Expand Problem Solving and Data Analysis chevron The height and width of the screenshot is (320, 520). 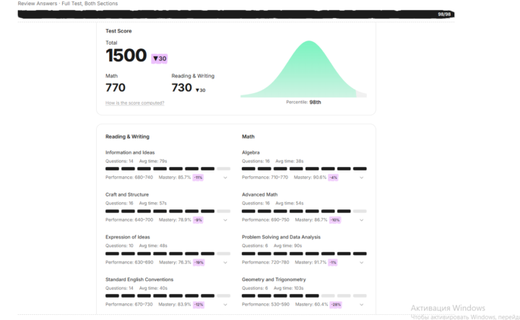coord(362,263)
